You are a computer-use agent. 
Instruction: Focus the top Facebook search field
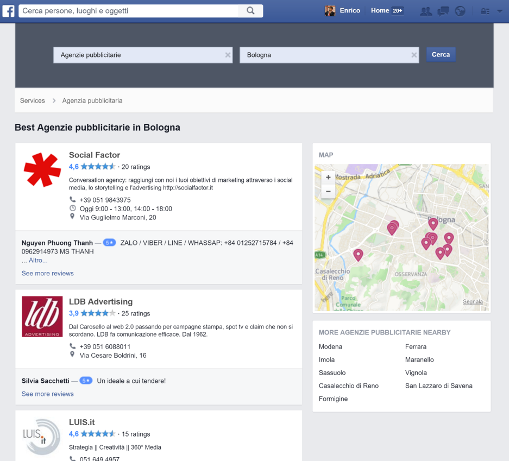(x=128, y=11)
